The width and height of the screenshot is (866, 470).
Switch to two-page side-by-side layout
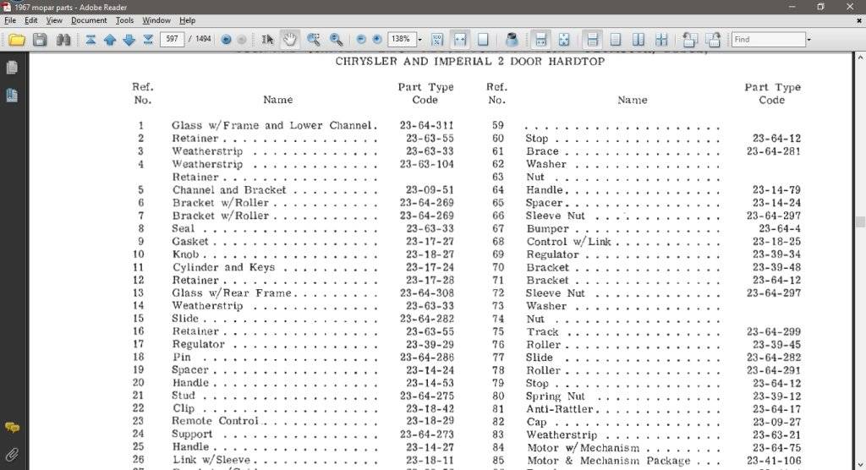click(x=639, y=40)
